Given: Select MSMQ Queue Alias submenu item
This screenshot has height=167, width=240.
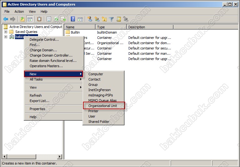Looking at the screenshot, I should (x=104, y=100).
